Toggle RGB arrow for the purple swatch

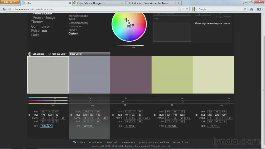113,115
